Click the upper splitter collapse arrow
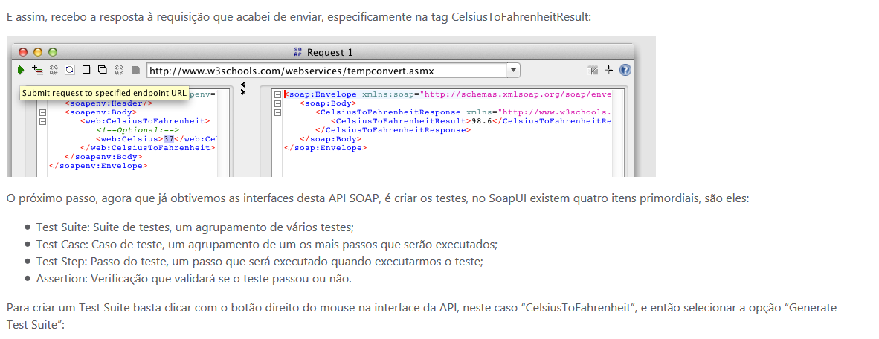The image size is (879, 339). coord(242,85)
